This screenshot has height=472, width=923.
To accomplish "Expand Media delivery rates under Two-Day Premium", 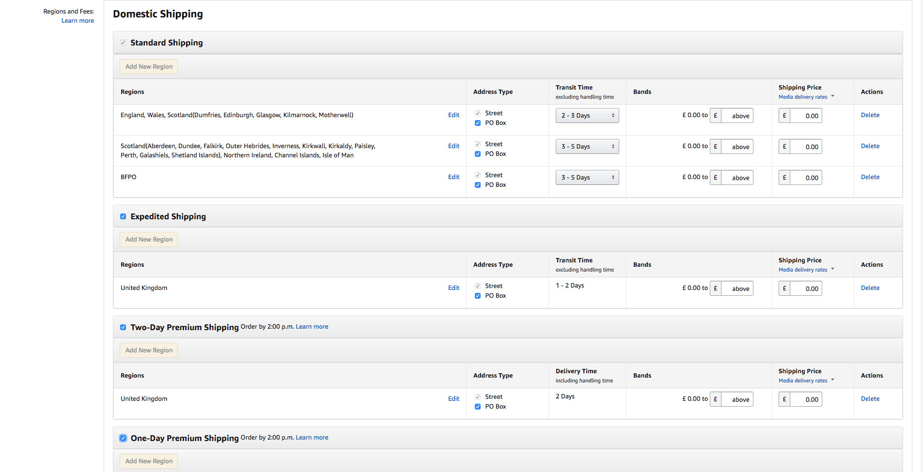I will click(x=806, y=381).
